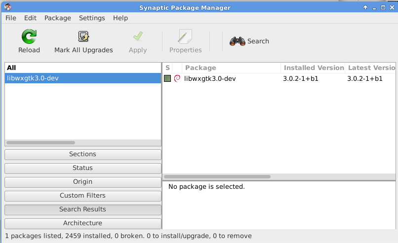Click the package table's horizontal scrollbar
Screen dimensions: 398x243
point(217,176)
